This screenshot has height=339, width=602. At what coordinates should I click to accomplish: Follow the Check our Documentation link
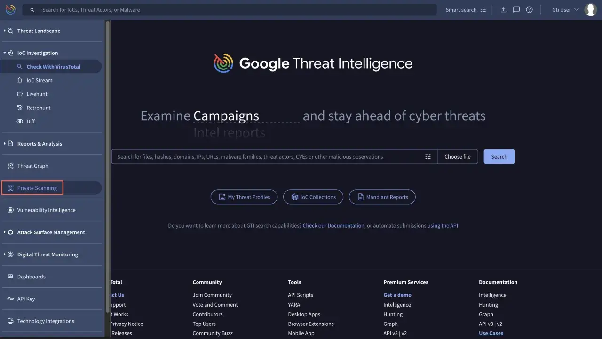[x=333, y=226]
